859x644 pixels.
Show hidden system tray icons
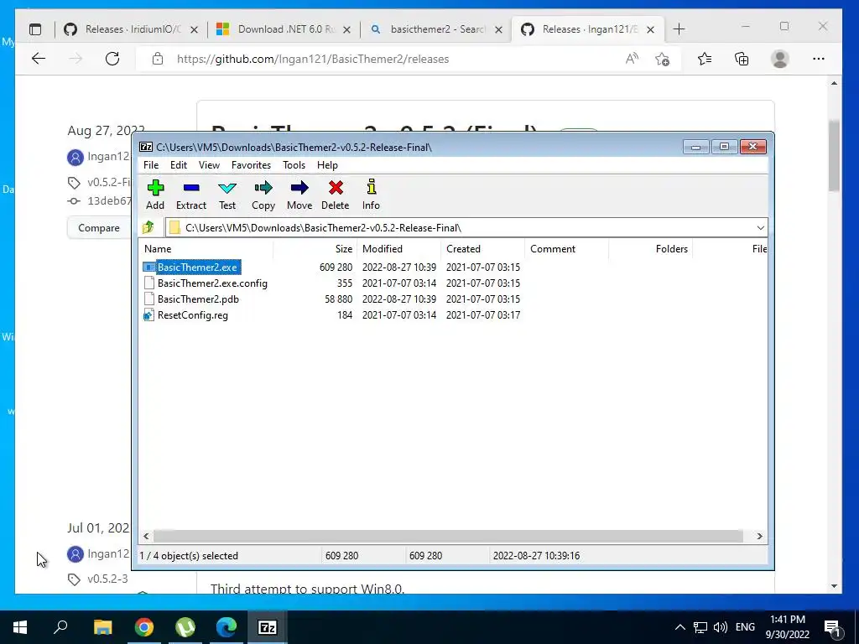click(x=679, y=627)
